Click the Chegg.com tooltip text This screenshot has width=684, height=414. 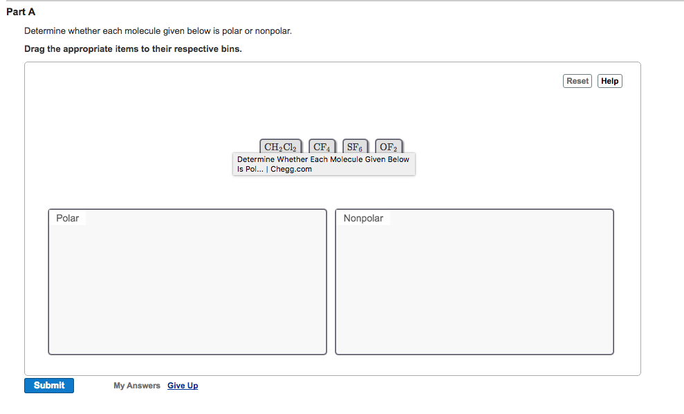pos(324,164)
